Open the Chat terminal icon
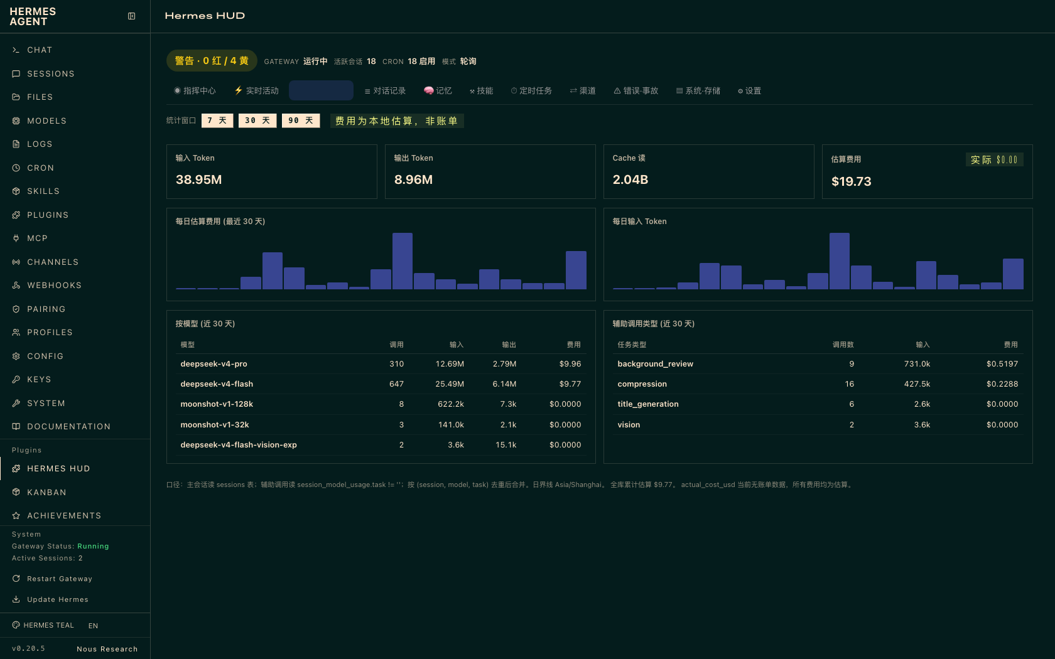Image resolution: width=1055 pixels, height=659 pixels. click(16, 50)
